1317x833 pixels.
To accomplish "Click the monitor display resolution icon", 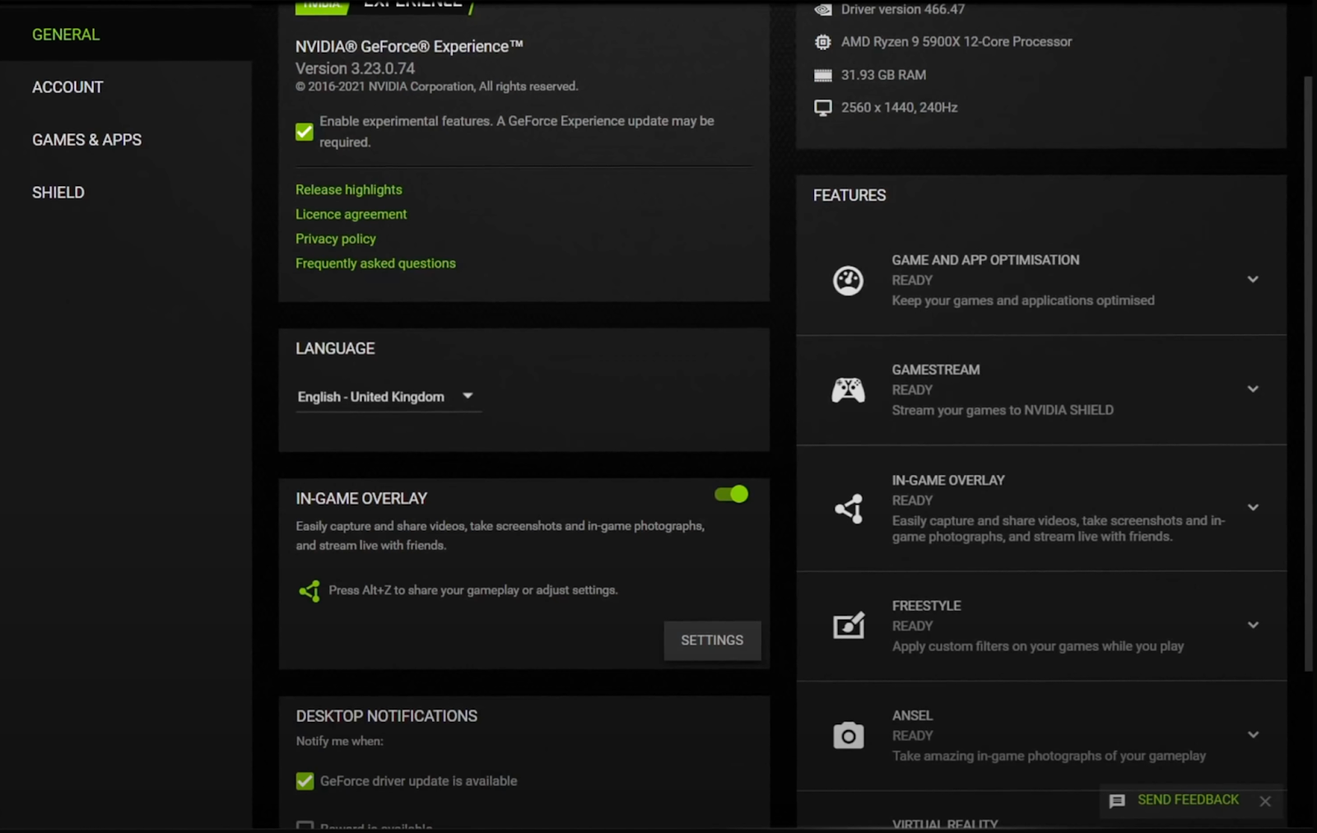I will [x=823, y=108].
